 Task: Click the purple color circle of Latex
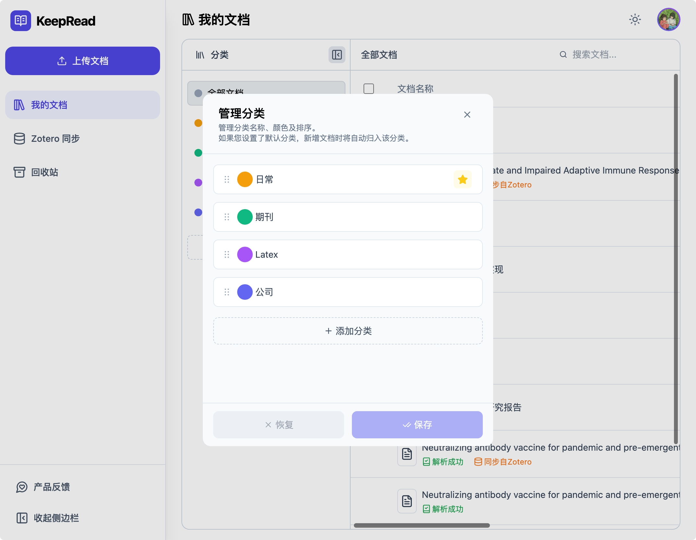pos(245,254)
